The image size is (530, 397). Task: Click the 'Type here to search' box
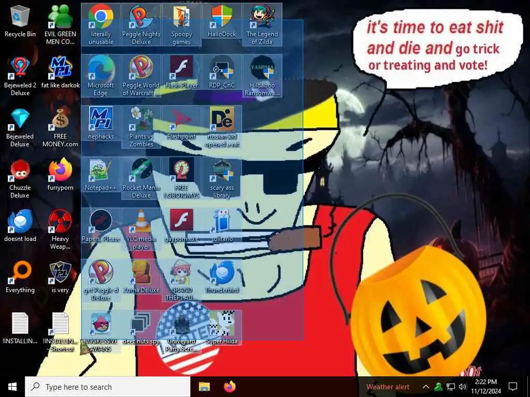[108, 387]
